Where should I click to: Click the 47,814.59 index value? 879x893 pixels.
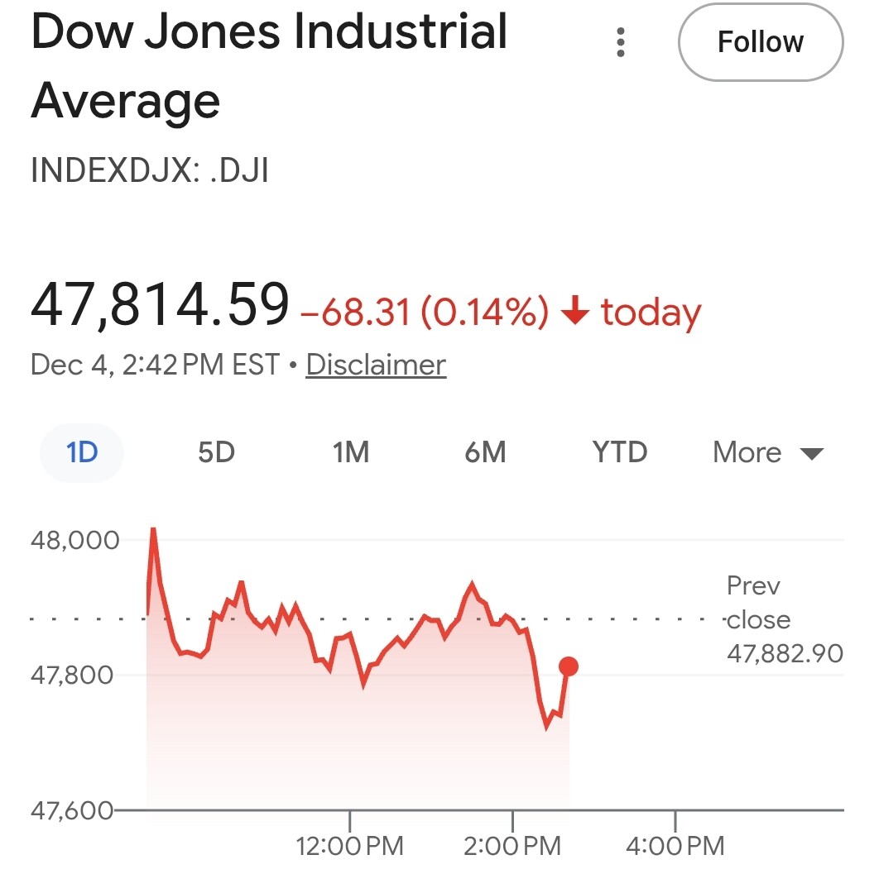[x=161, y=303]
